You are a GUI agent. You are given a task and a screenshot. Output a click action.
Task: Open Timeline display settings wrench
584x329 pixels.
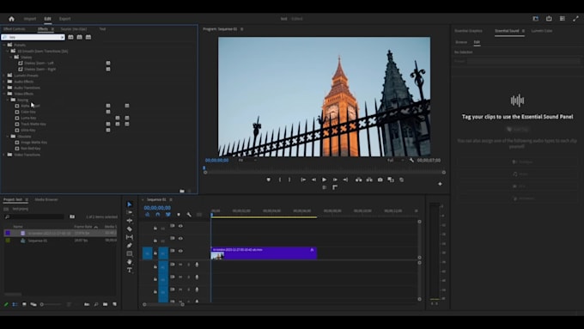(189, 215)
